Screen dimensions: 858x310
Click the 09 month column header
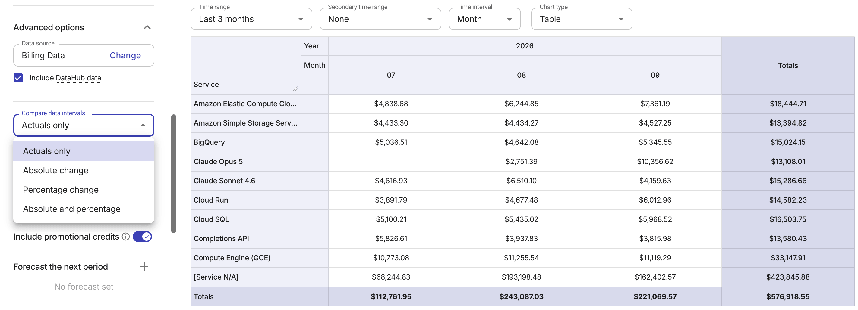point(655,75)
